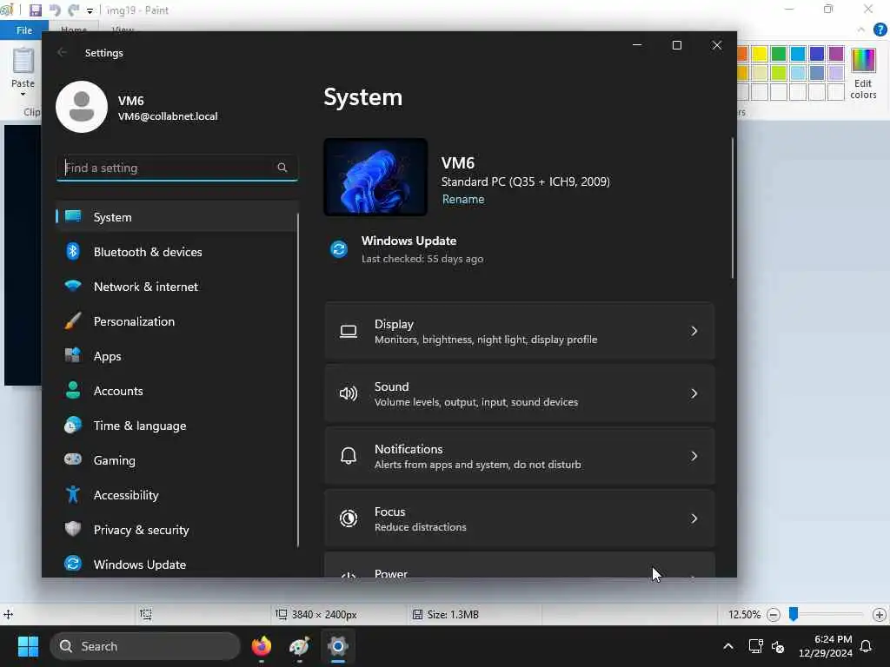
Task: Click the 12.50% zoom percentage text
Action: [x=744, y=614]
